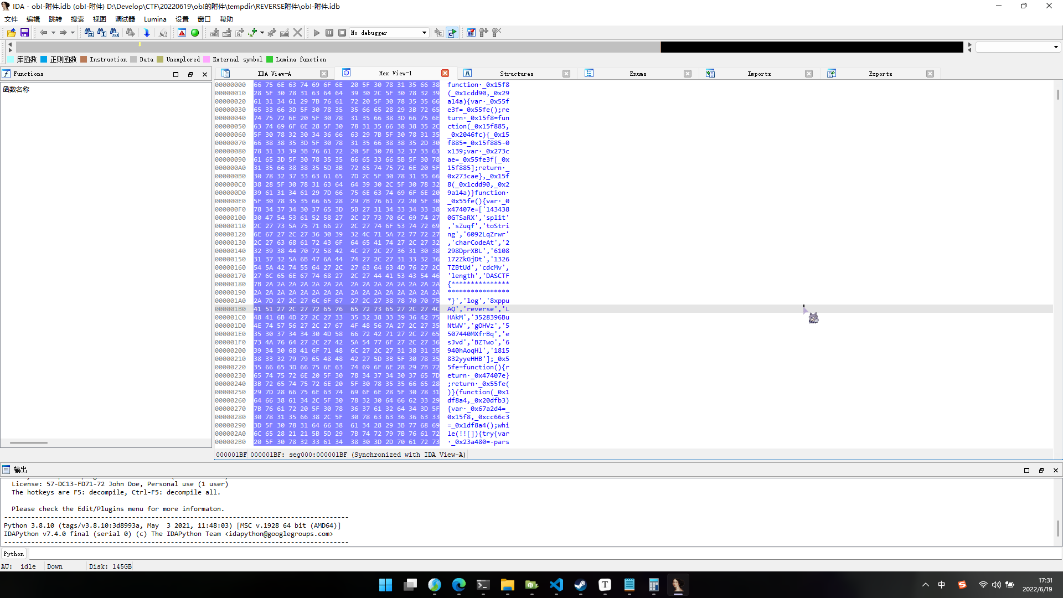This screenshot has width=1063, height=598.
Task: Click the blue down arrow jump icon
Action: tap(147, 33)
